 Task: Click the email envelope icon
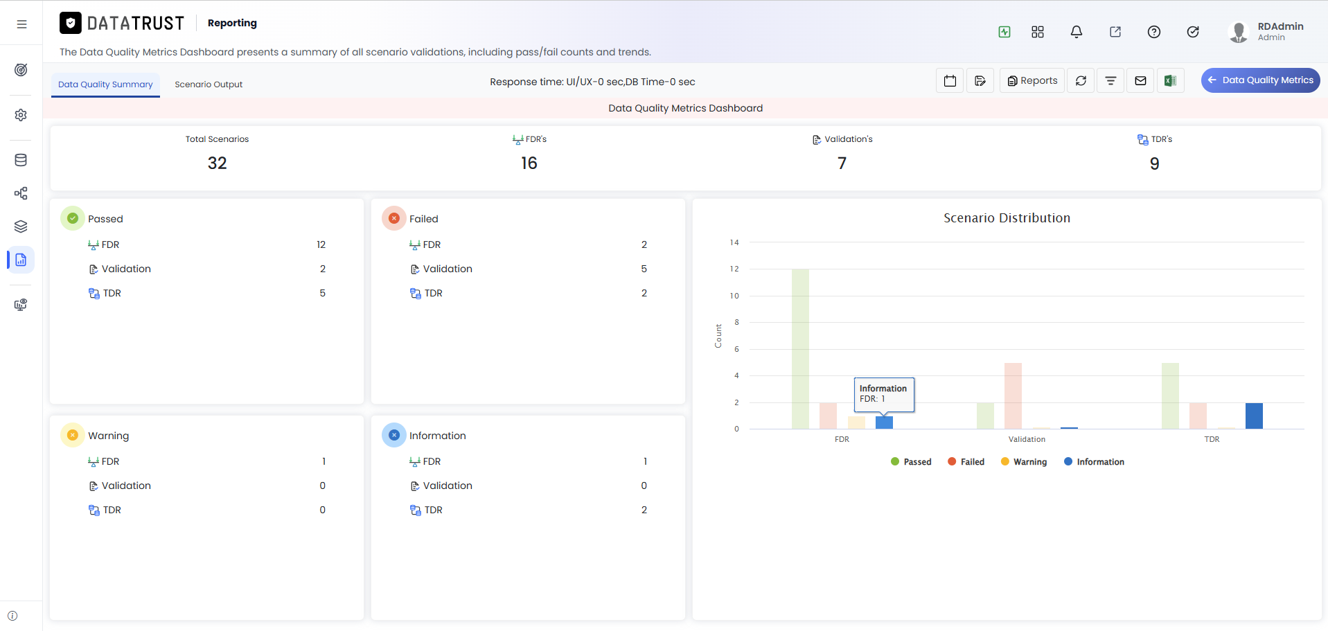[1140, 80]
